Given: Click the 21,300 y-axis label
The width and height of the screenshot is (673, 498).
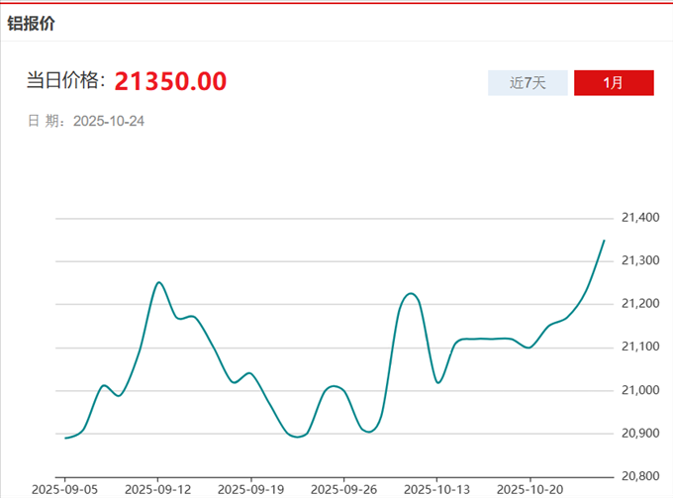Looking at the screenshot, I should (x=639, y=260).
